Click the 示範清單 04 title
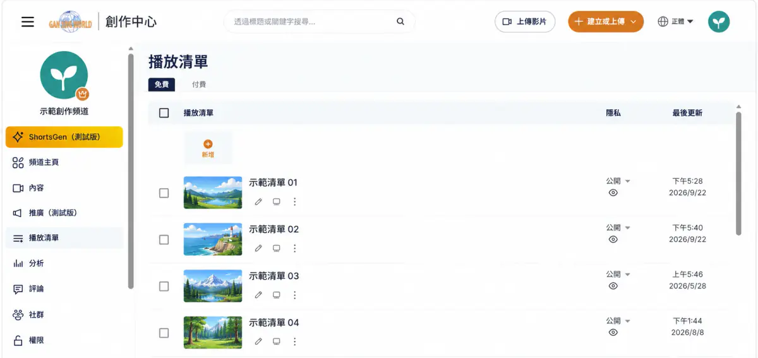Viewport: 758px width, 358px height. click(274, 323)
